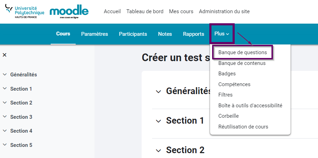Screen dimensions: 318x158
Task: Go to Tableau de bord link
Action: (145, 11)
